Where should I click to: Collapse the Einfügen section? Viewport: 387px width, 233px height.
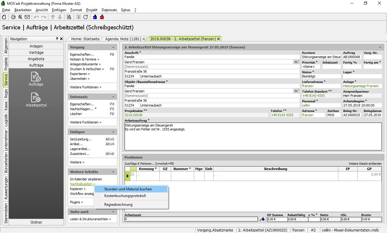tap(113, 132)
